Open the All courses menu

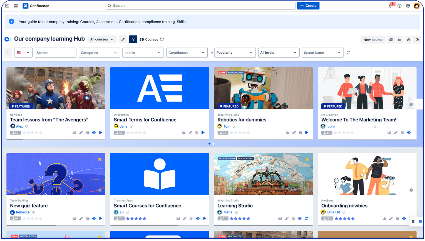102,39
